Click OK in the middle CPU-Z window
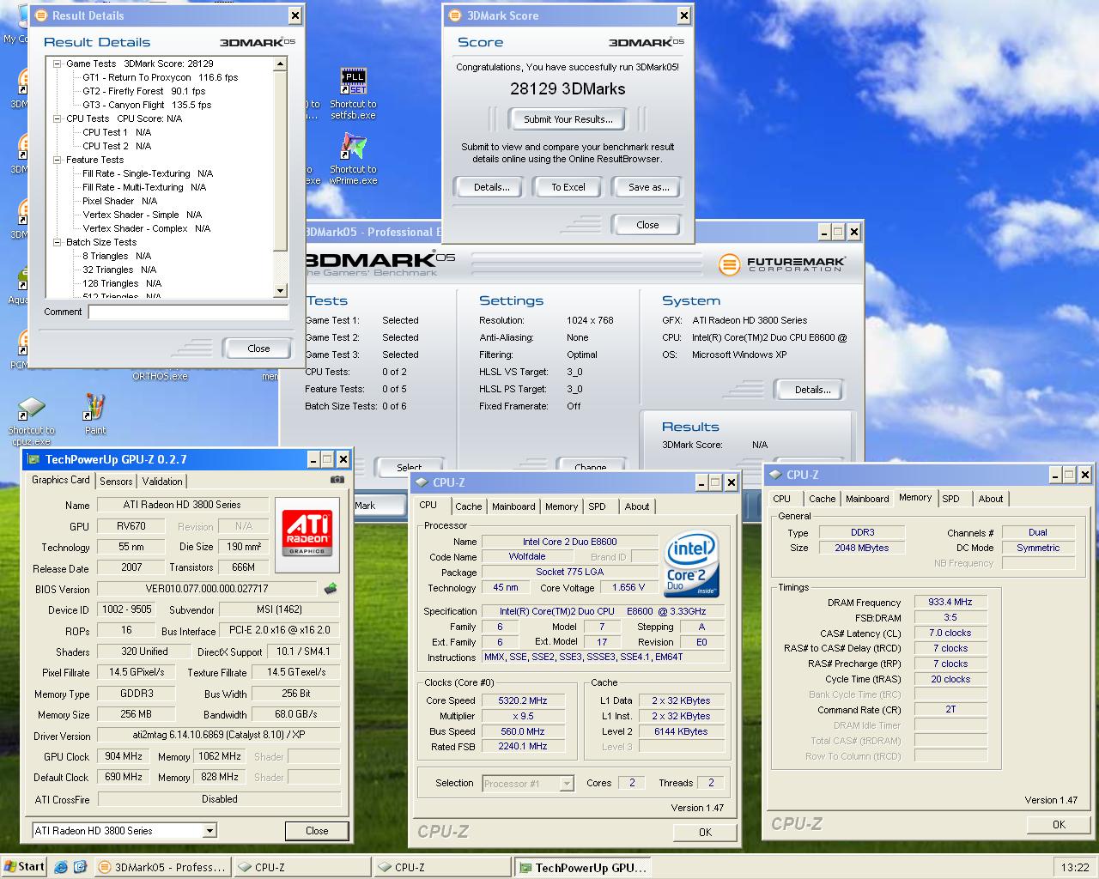The height and width of the screenshot is (879, 1099). click(705, 832)
